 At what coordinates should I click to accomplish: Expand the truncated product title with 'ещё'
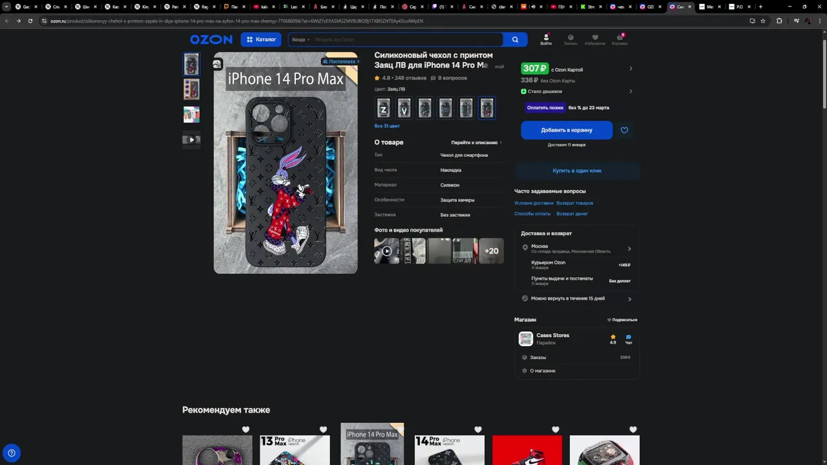click(x=499, y=66)
